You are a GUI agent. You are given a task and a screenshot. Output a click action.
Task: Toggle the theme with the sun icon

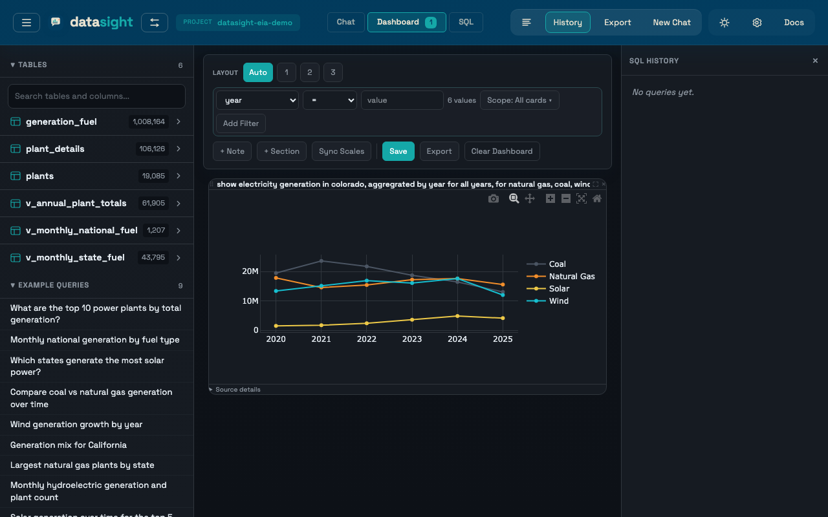click(x=724, y=22)
